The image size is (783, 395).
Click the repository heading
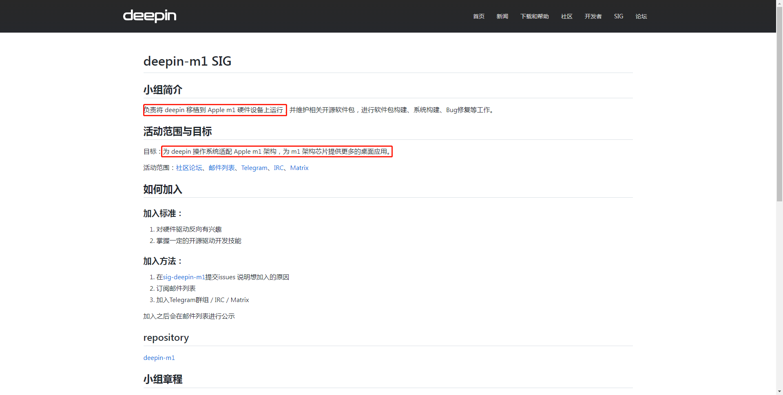tap(166, 338)
